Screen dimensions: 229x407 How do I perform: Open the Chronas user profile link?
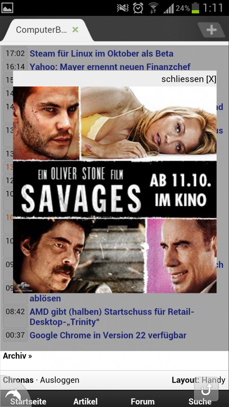tap(18, 380)
